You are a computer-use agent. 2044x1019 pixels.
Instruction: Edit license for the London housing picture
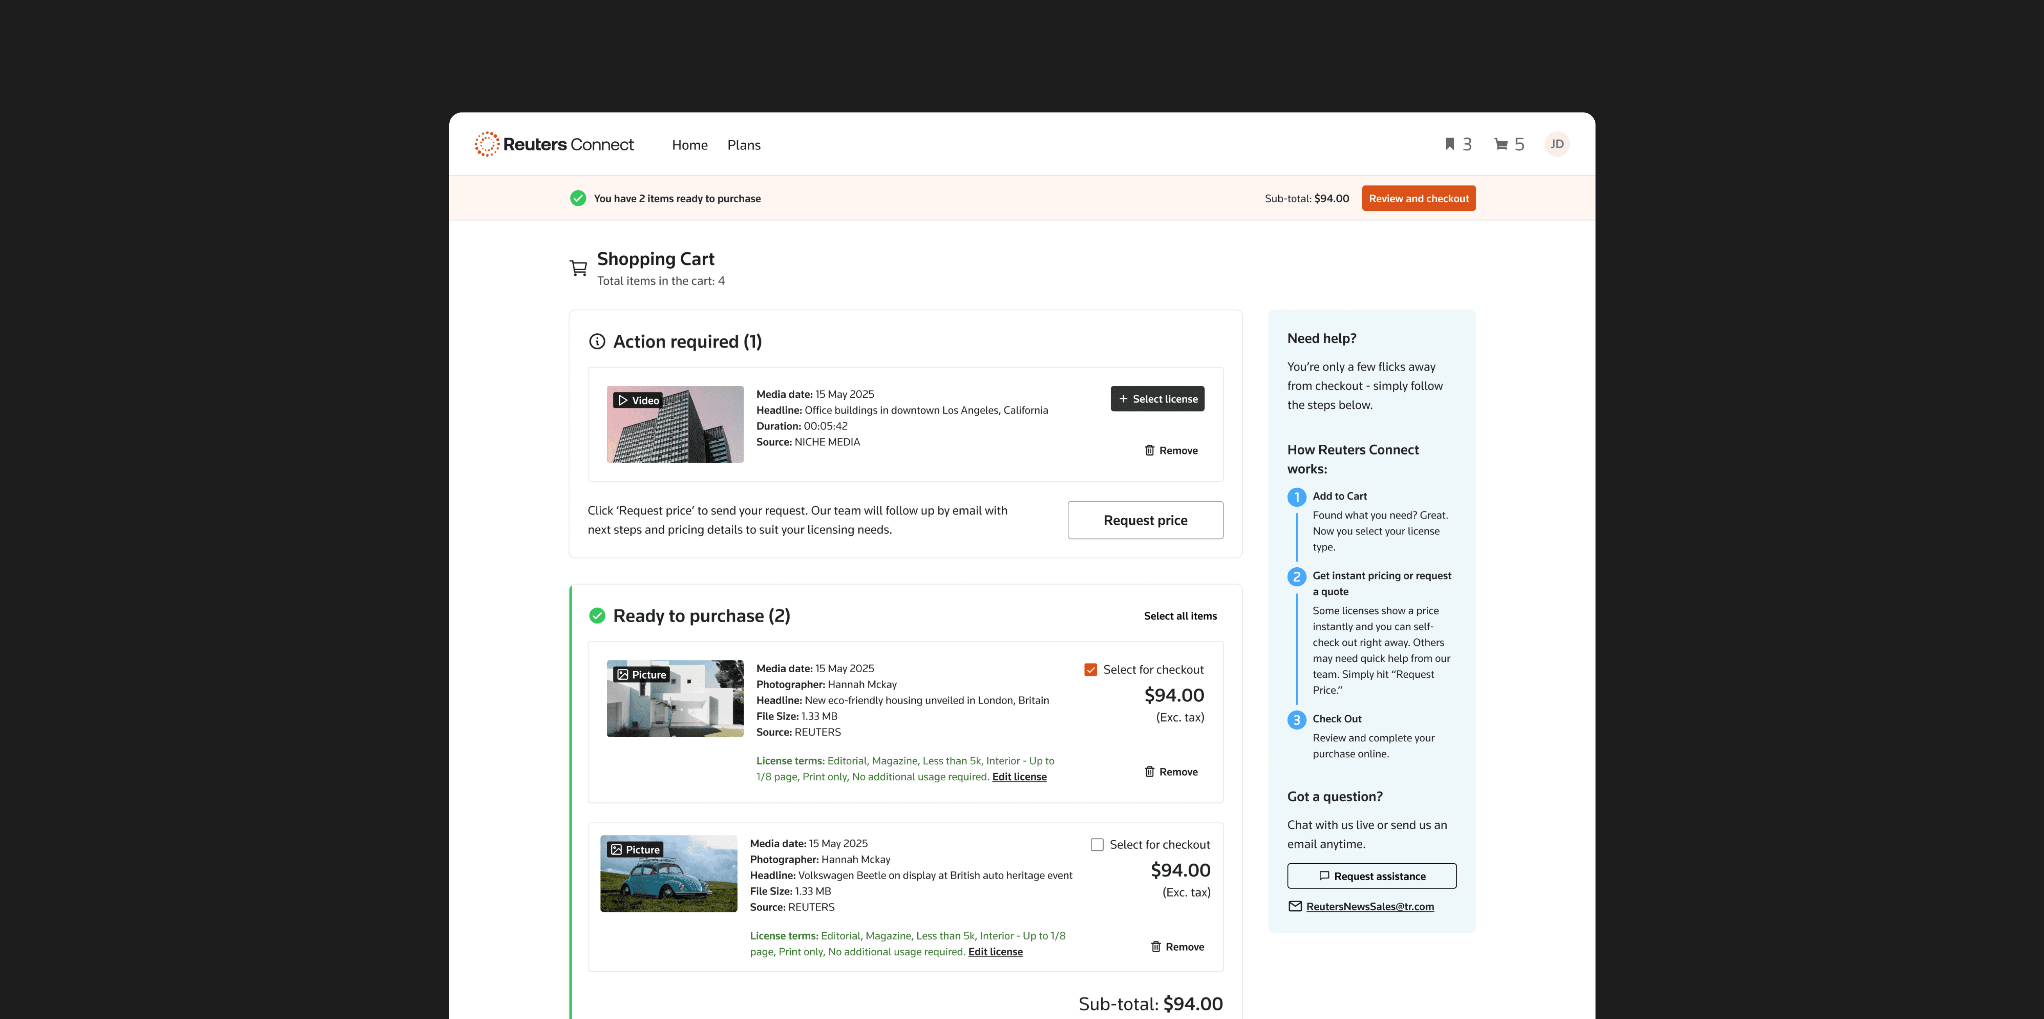pos(1019,777)
